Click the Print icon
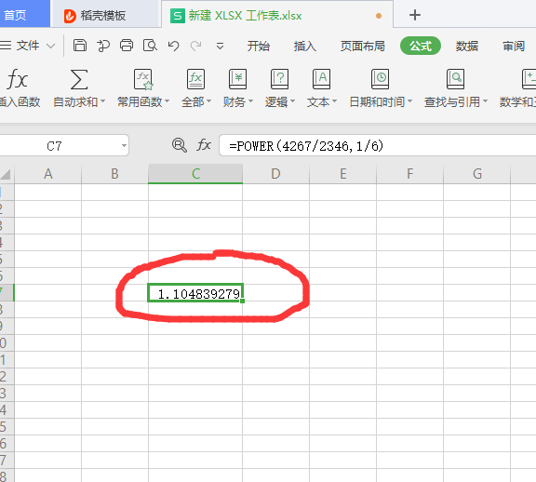Viewport: 536px width, 482px height. click(x=127, y=46)
